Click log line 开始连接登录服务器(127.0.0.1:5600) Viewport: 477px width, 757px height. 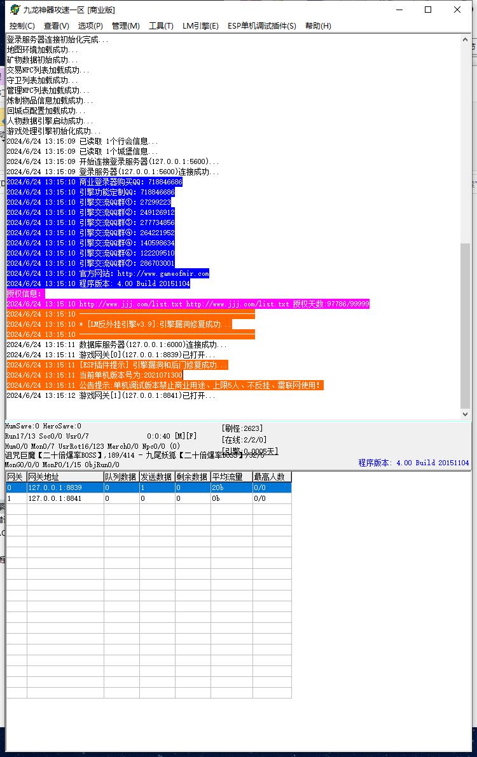(x=113, y=161)
